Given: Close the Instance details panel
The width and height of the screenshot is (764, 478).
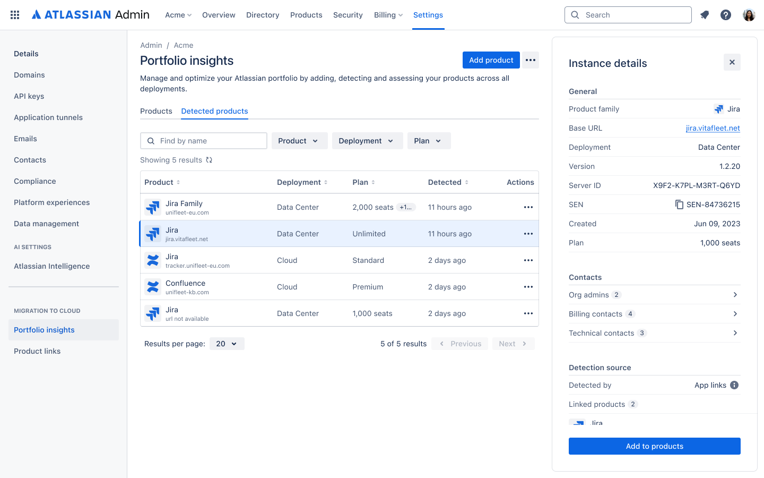Looking at the screenshot, I should click(732, 62).
